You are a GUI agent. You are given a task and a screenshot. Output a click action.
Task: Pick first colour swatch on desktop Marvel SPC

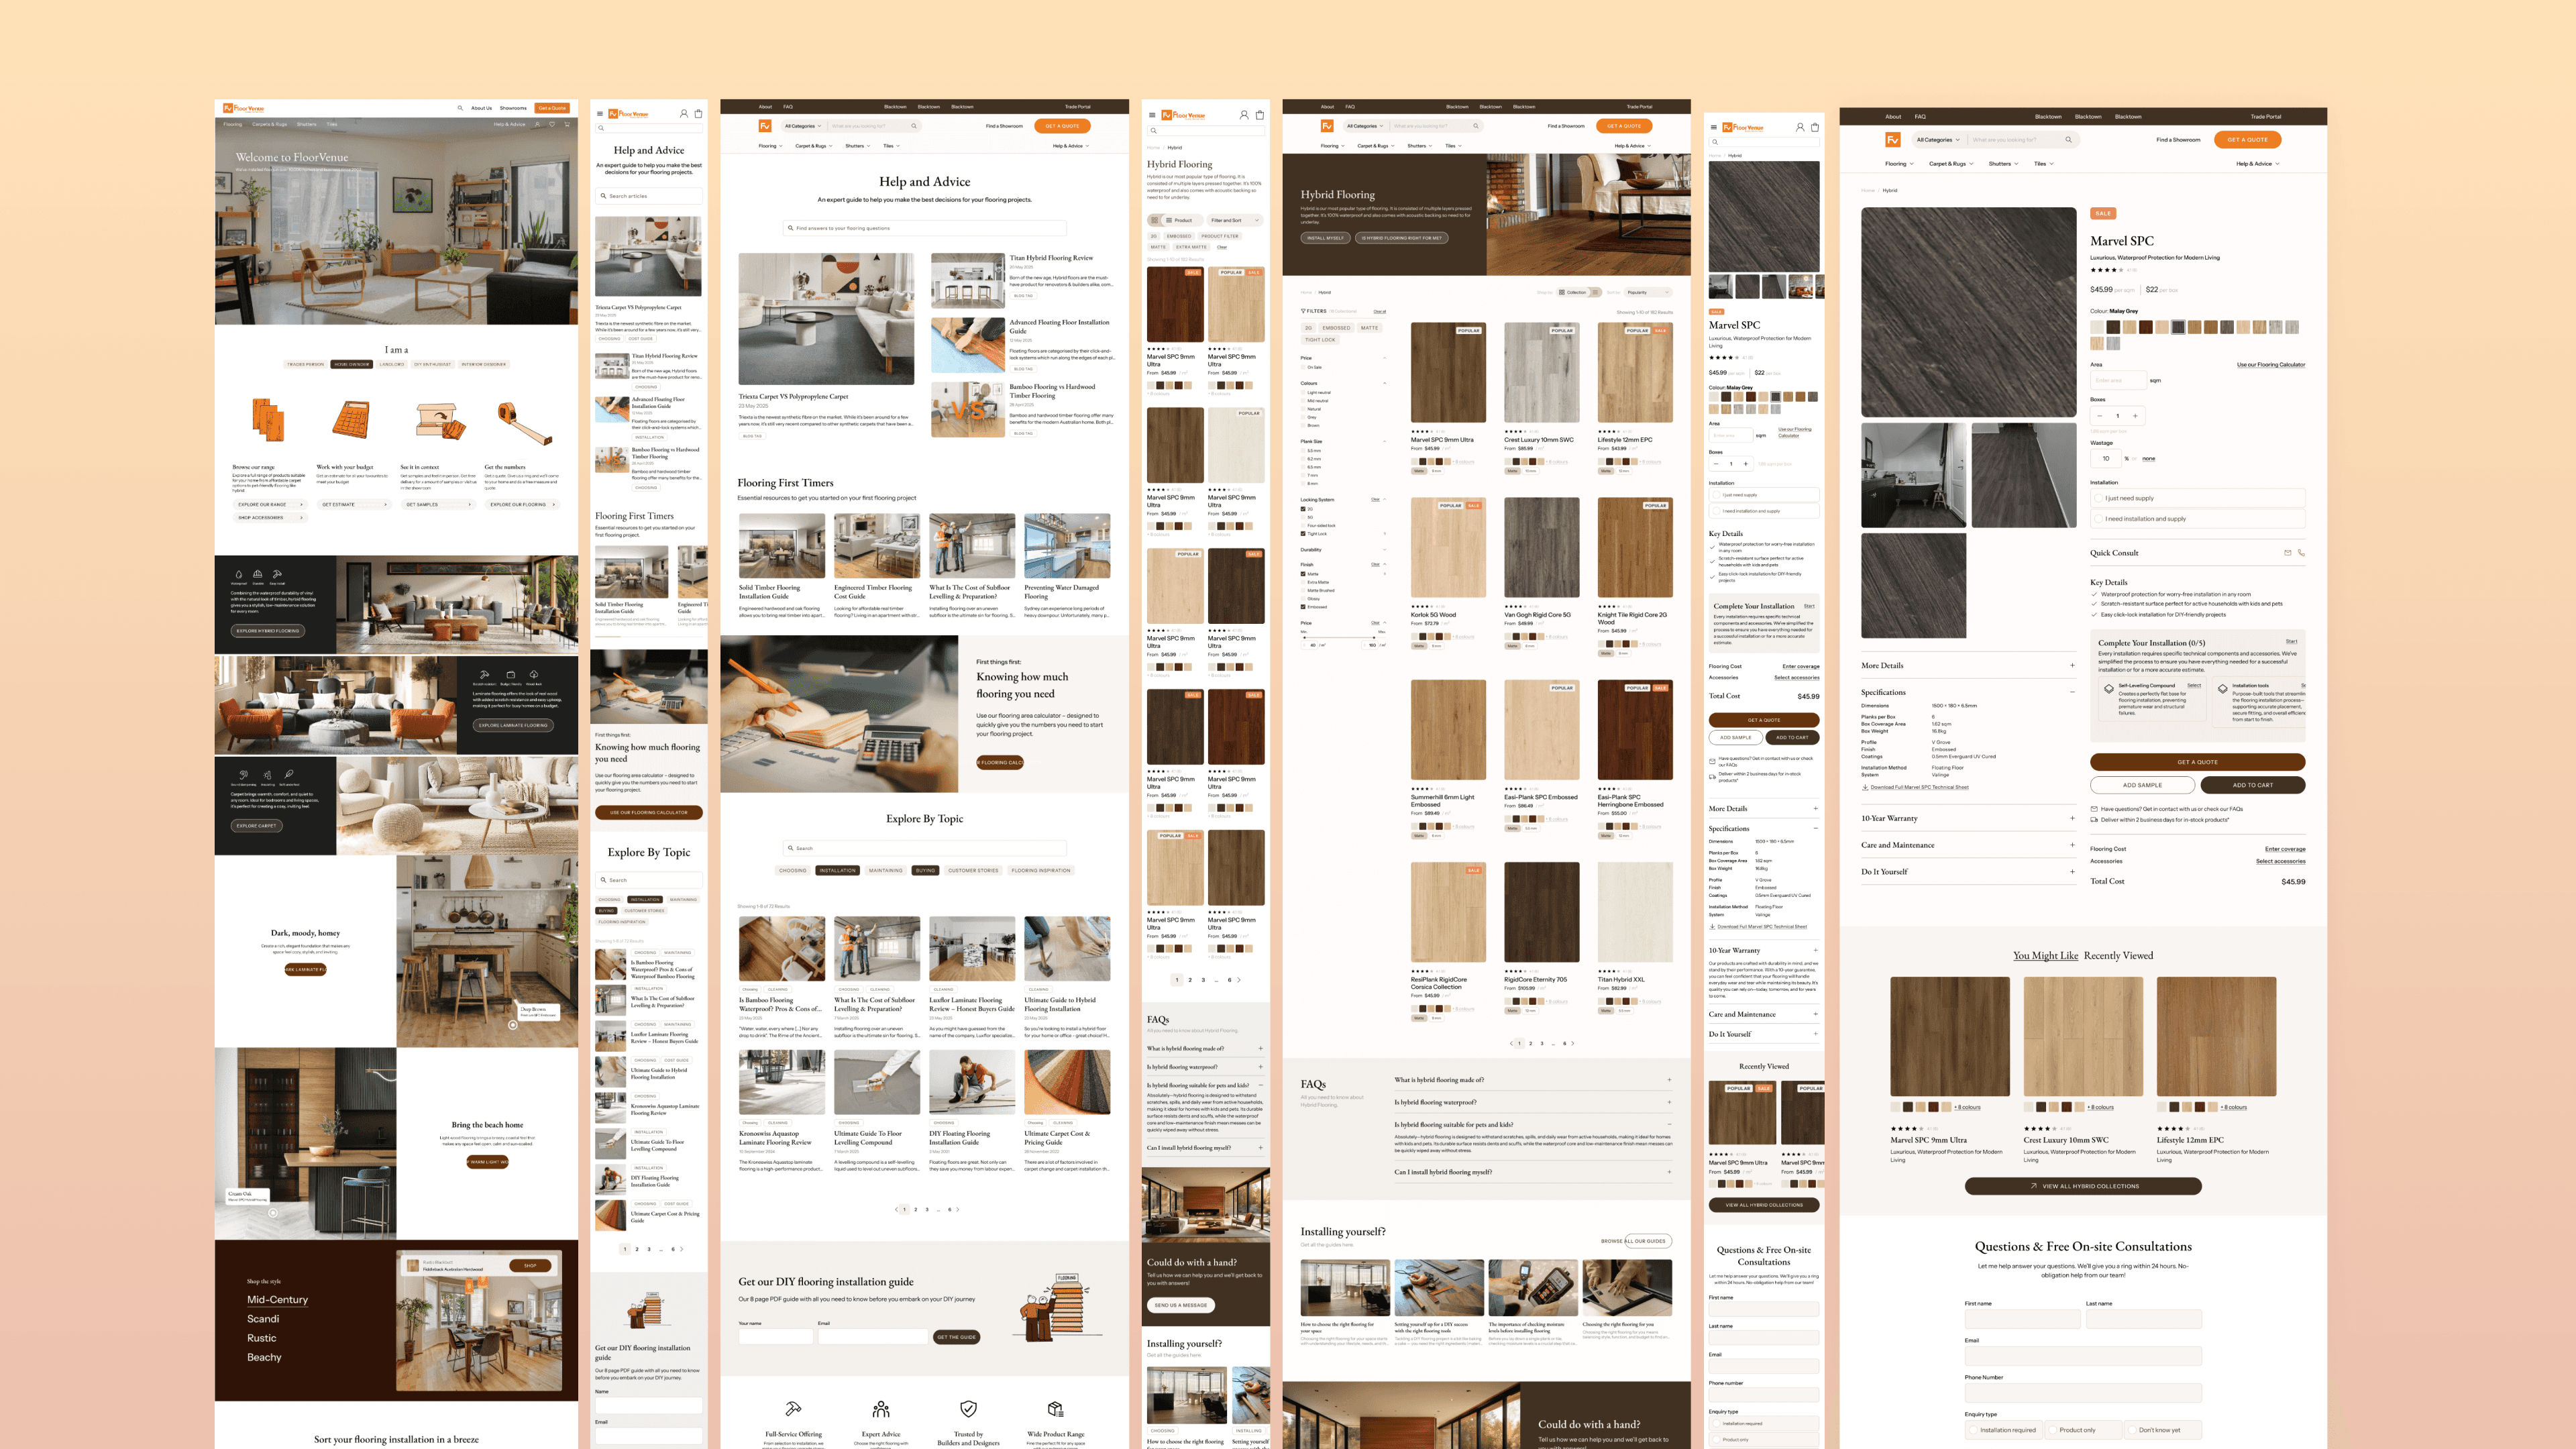click(2096, 327)
